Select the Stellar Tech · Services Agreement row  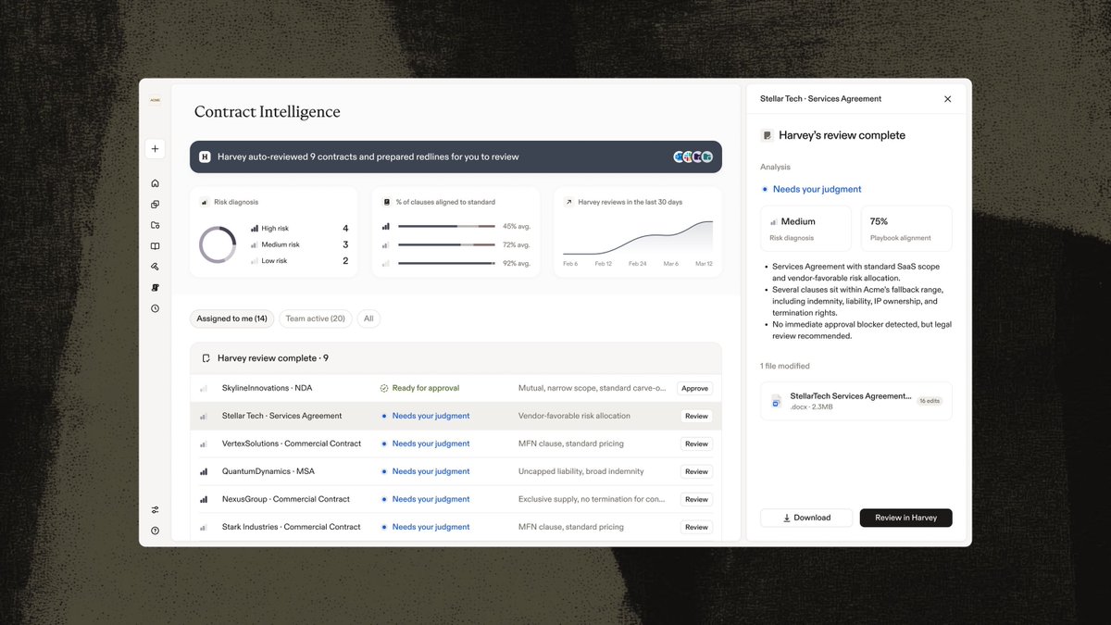pyautogui.click(x=456, y=417)
